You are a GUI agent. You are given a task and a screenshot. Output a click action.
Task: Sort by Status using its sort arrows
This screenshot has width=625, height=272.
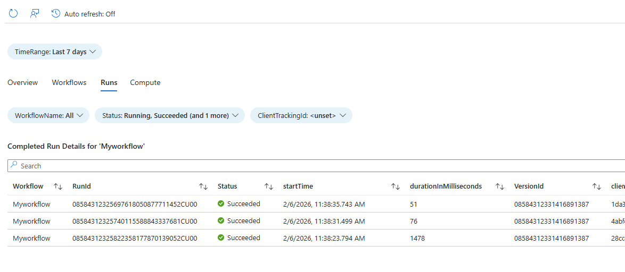pyautogui.click(x=269, y=186)
